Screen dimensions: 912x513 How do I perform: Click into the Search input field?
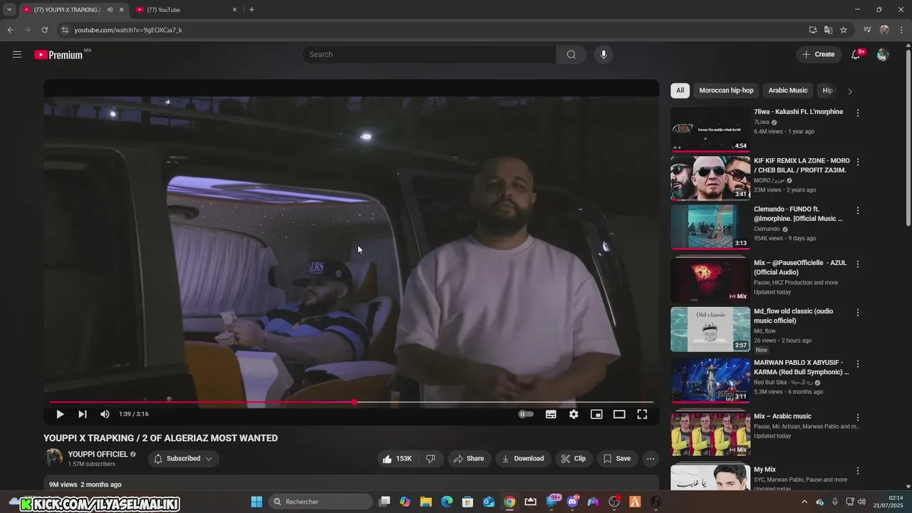click(x=429, y=54)
